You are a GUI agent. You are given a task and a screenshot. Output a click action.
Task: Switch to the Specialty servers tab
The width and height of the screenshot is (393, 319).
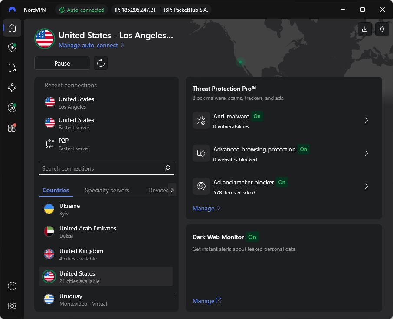click(x=107, y=190)
